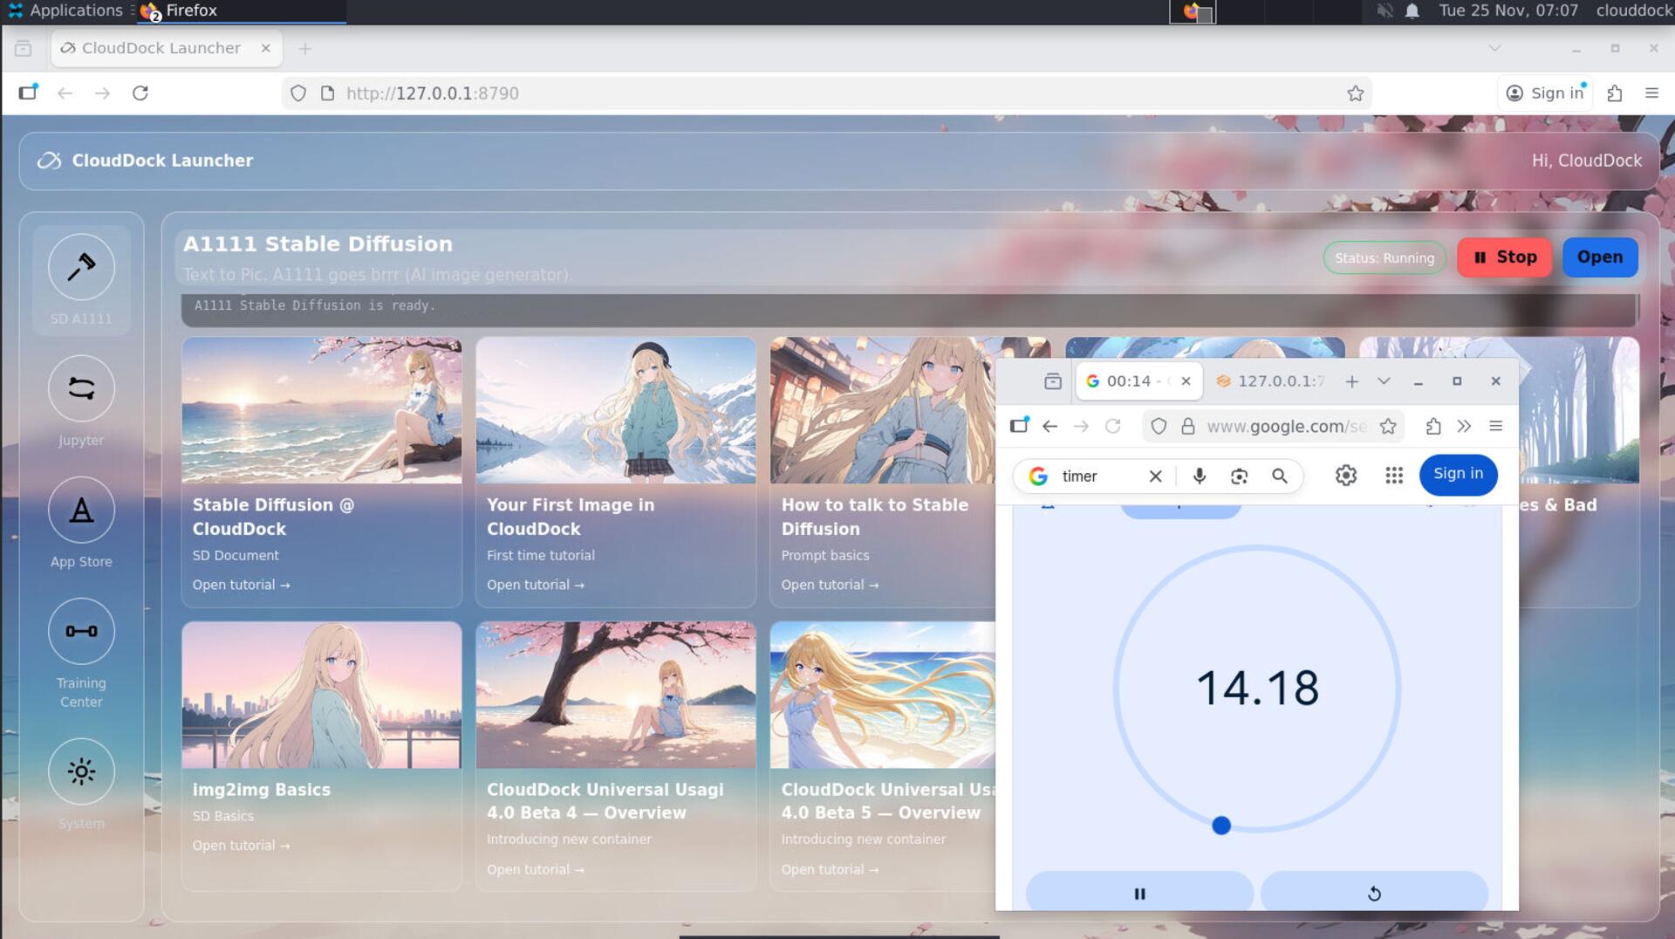
Task: Switch to the 127.0.0.1 Chrome tab
Action: (x=1275, y=381)
